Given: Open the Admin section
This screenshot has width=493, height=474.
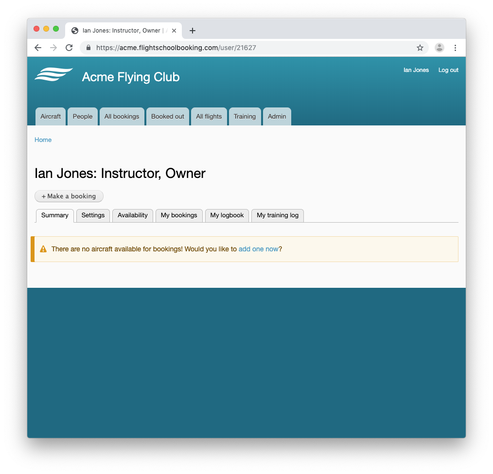Looking at the screenshot, I should tap(277, 116).
